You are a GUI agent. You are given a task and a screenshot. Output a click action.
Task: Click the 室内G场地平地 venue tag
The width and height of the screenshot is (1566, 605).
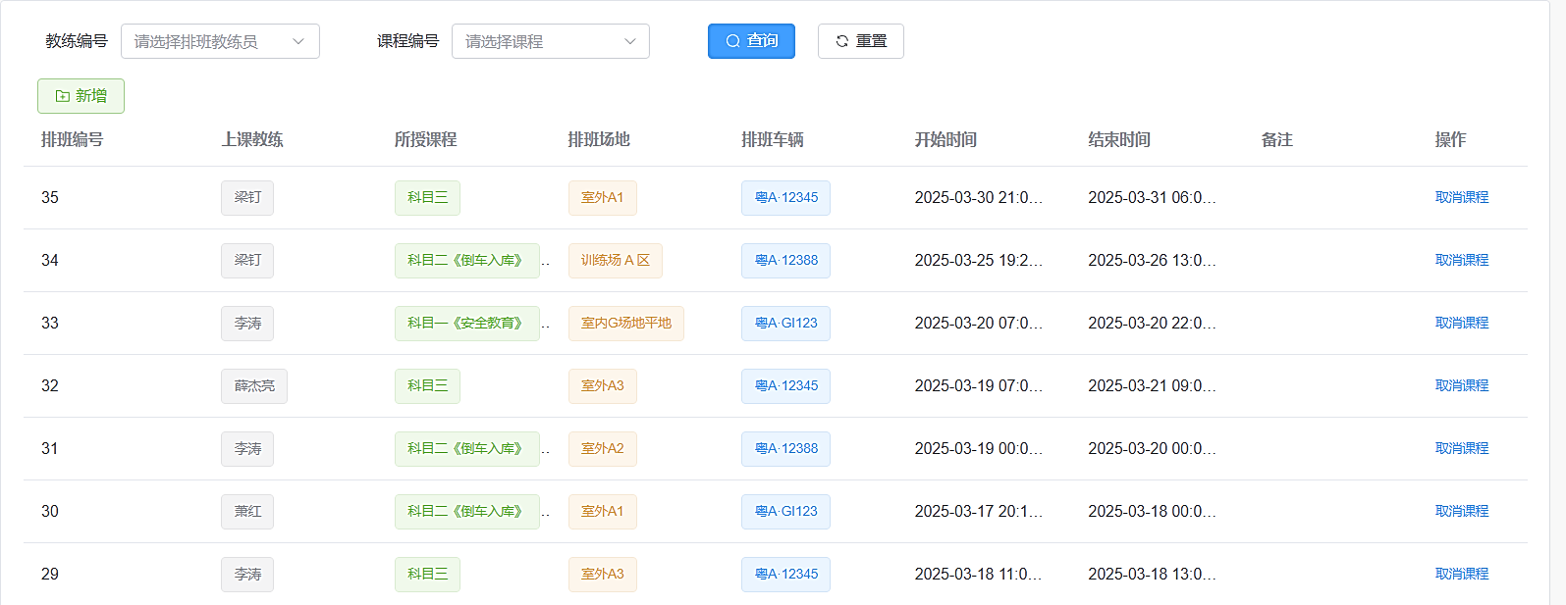[625, 324]
